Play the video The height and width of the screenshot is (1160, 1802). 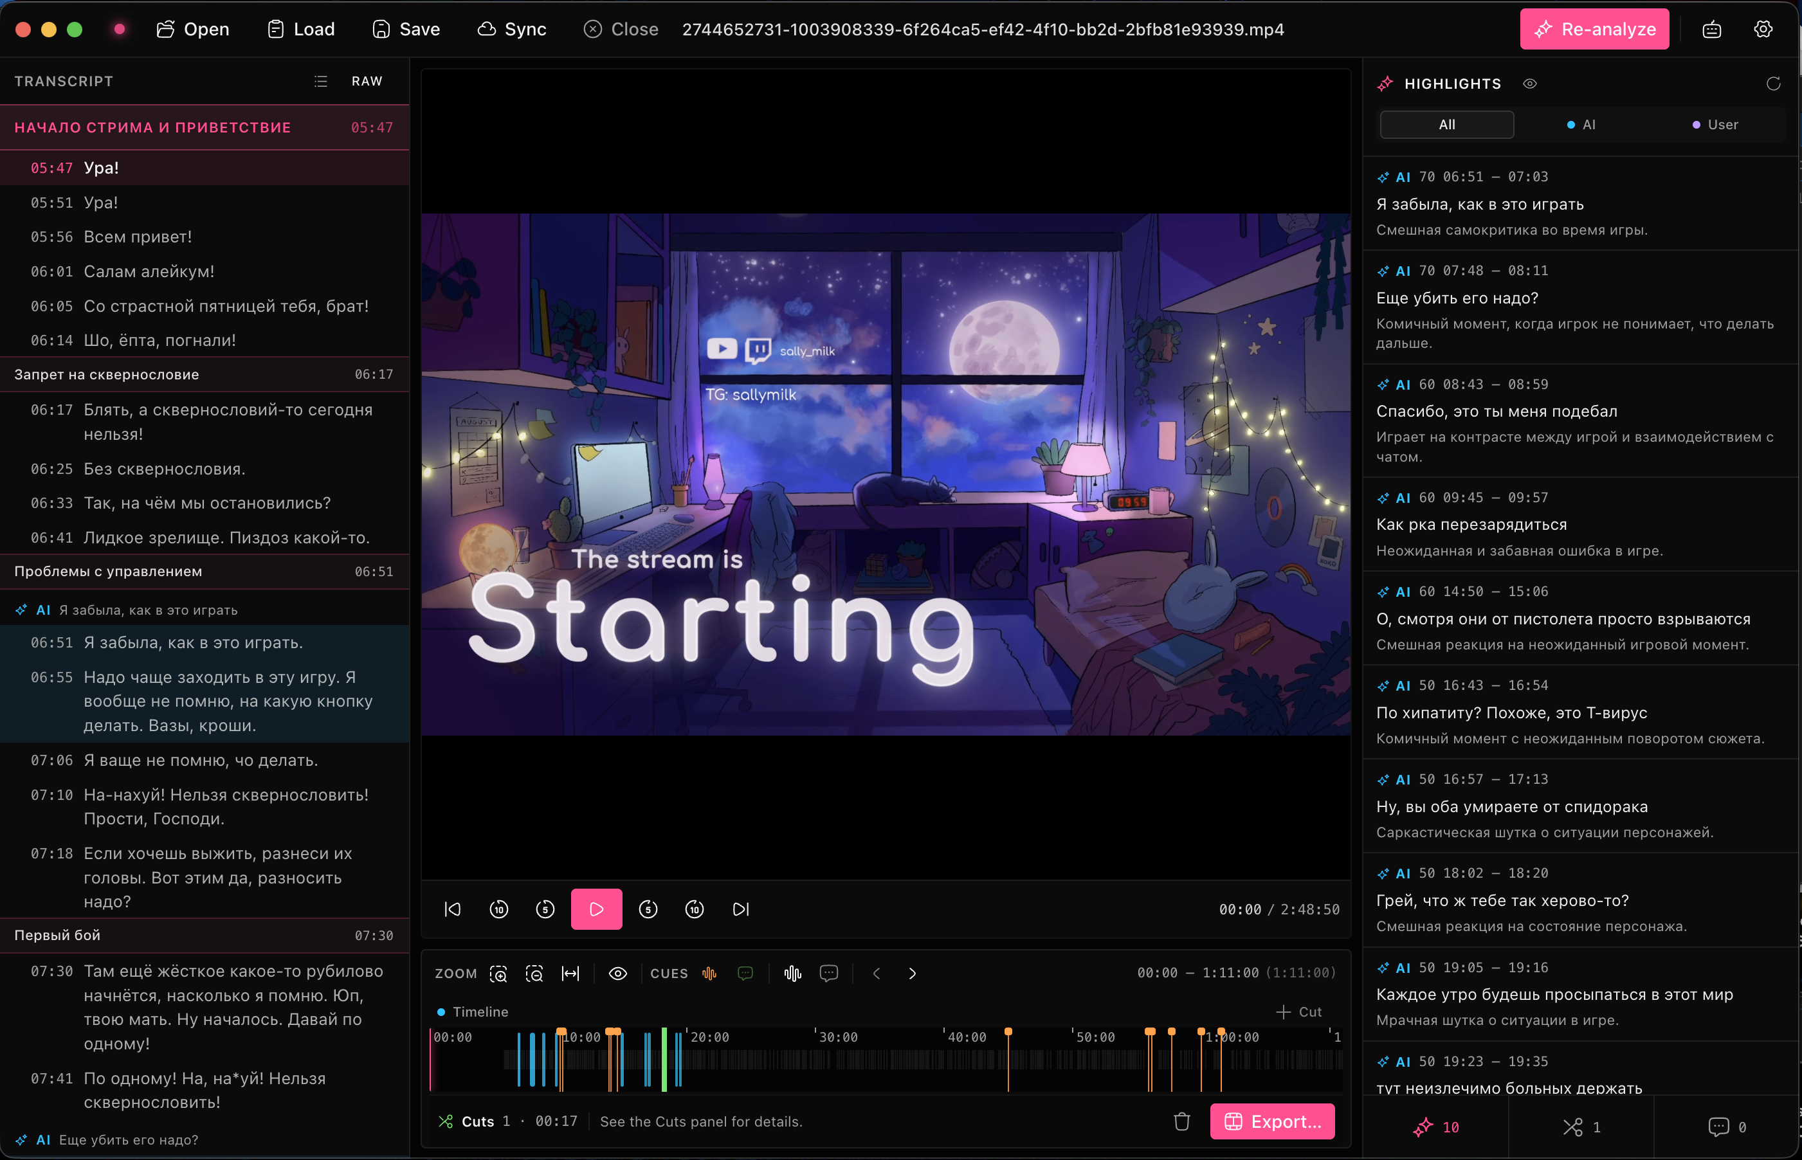597,909
